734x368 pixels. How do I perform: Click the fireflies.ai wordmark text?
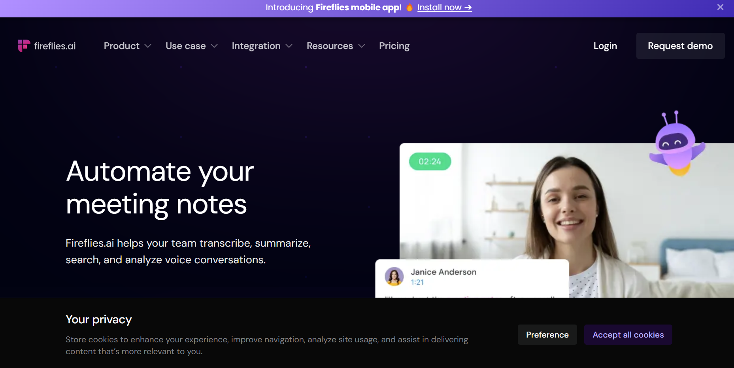[55, 46]
